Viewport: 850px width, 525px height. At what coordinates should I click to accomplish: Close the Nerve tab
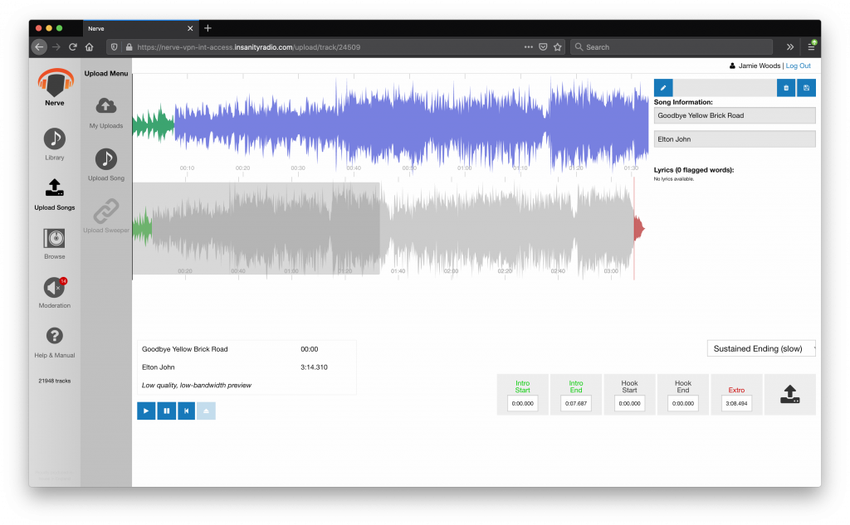190,29
